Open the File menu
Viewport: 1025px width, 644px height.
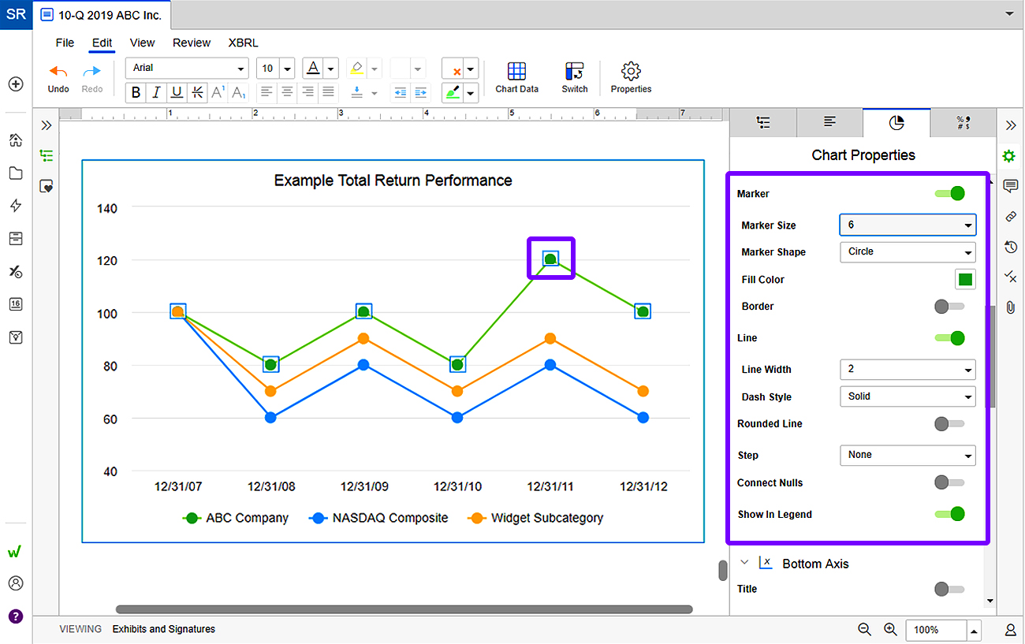(x=65, y=43)
